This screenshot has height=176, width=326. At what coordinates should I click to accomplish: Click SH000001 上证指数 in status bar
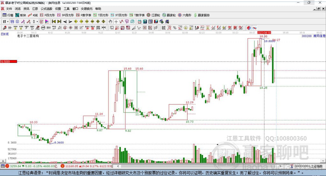(308, 166)
